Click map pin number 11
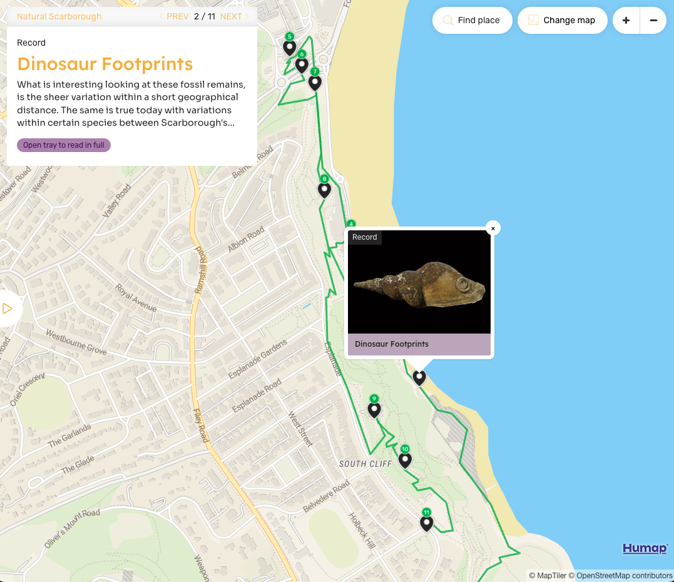 pyautogui.click(x=426, y=522)
